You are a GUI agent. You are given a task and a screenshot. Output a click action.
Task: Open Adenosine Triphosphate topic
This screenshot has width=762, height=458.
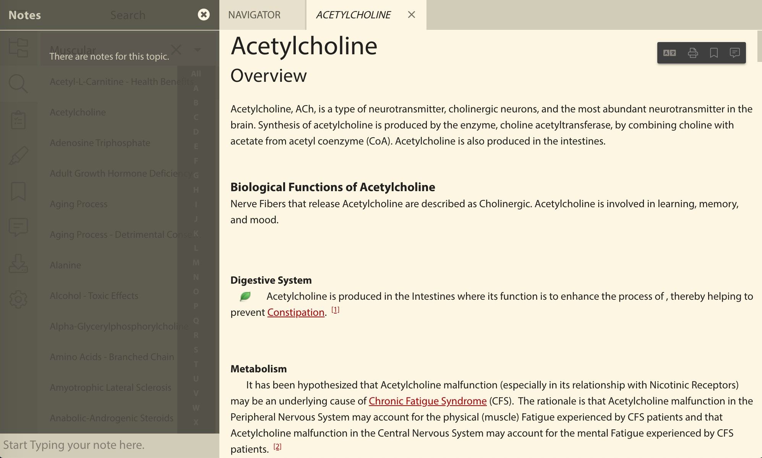point(100,143)
